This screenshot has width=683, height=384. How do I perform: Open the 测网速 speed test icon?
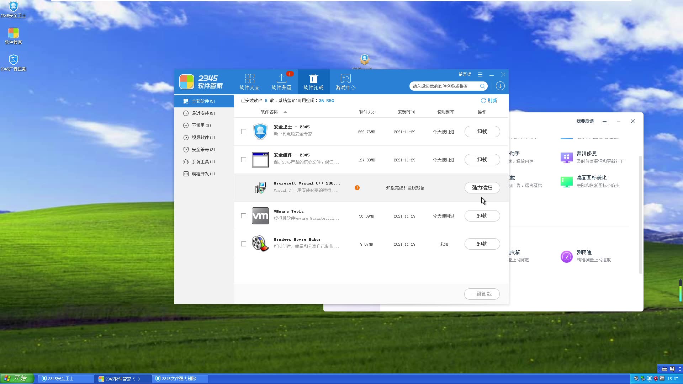click(x=566, y=256)
